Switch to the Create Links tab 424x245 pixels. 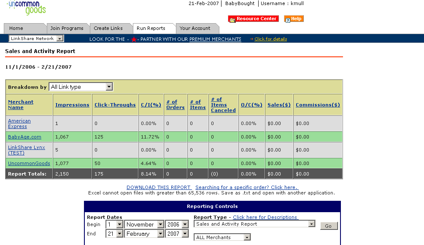coord(108,29)
